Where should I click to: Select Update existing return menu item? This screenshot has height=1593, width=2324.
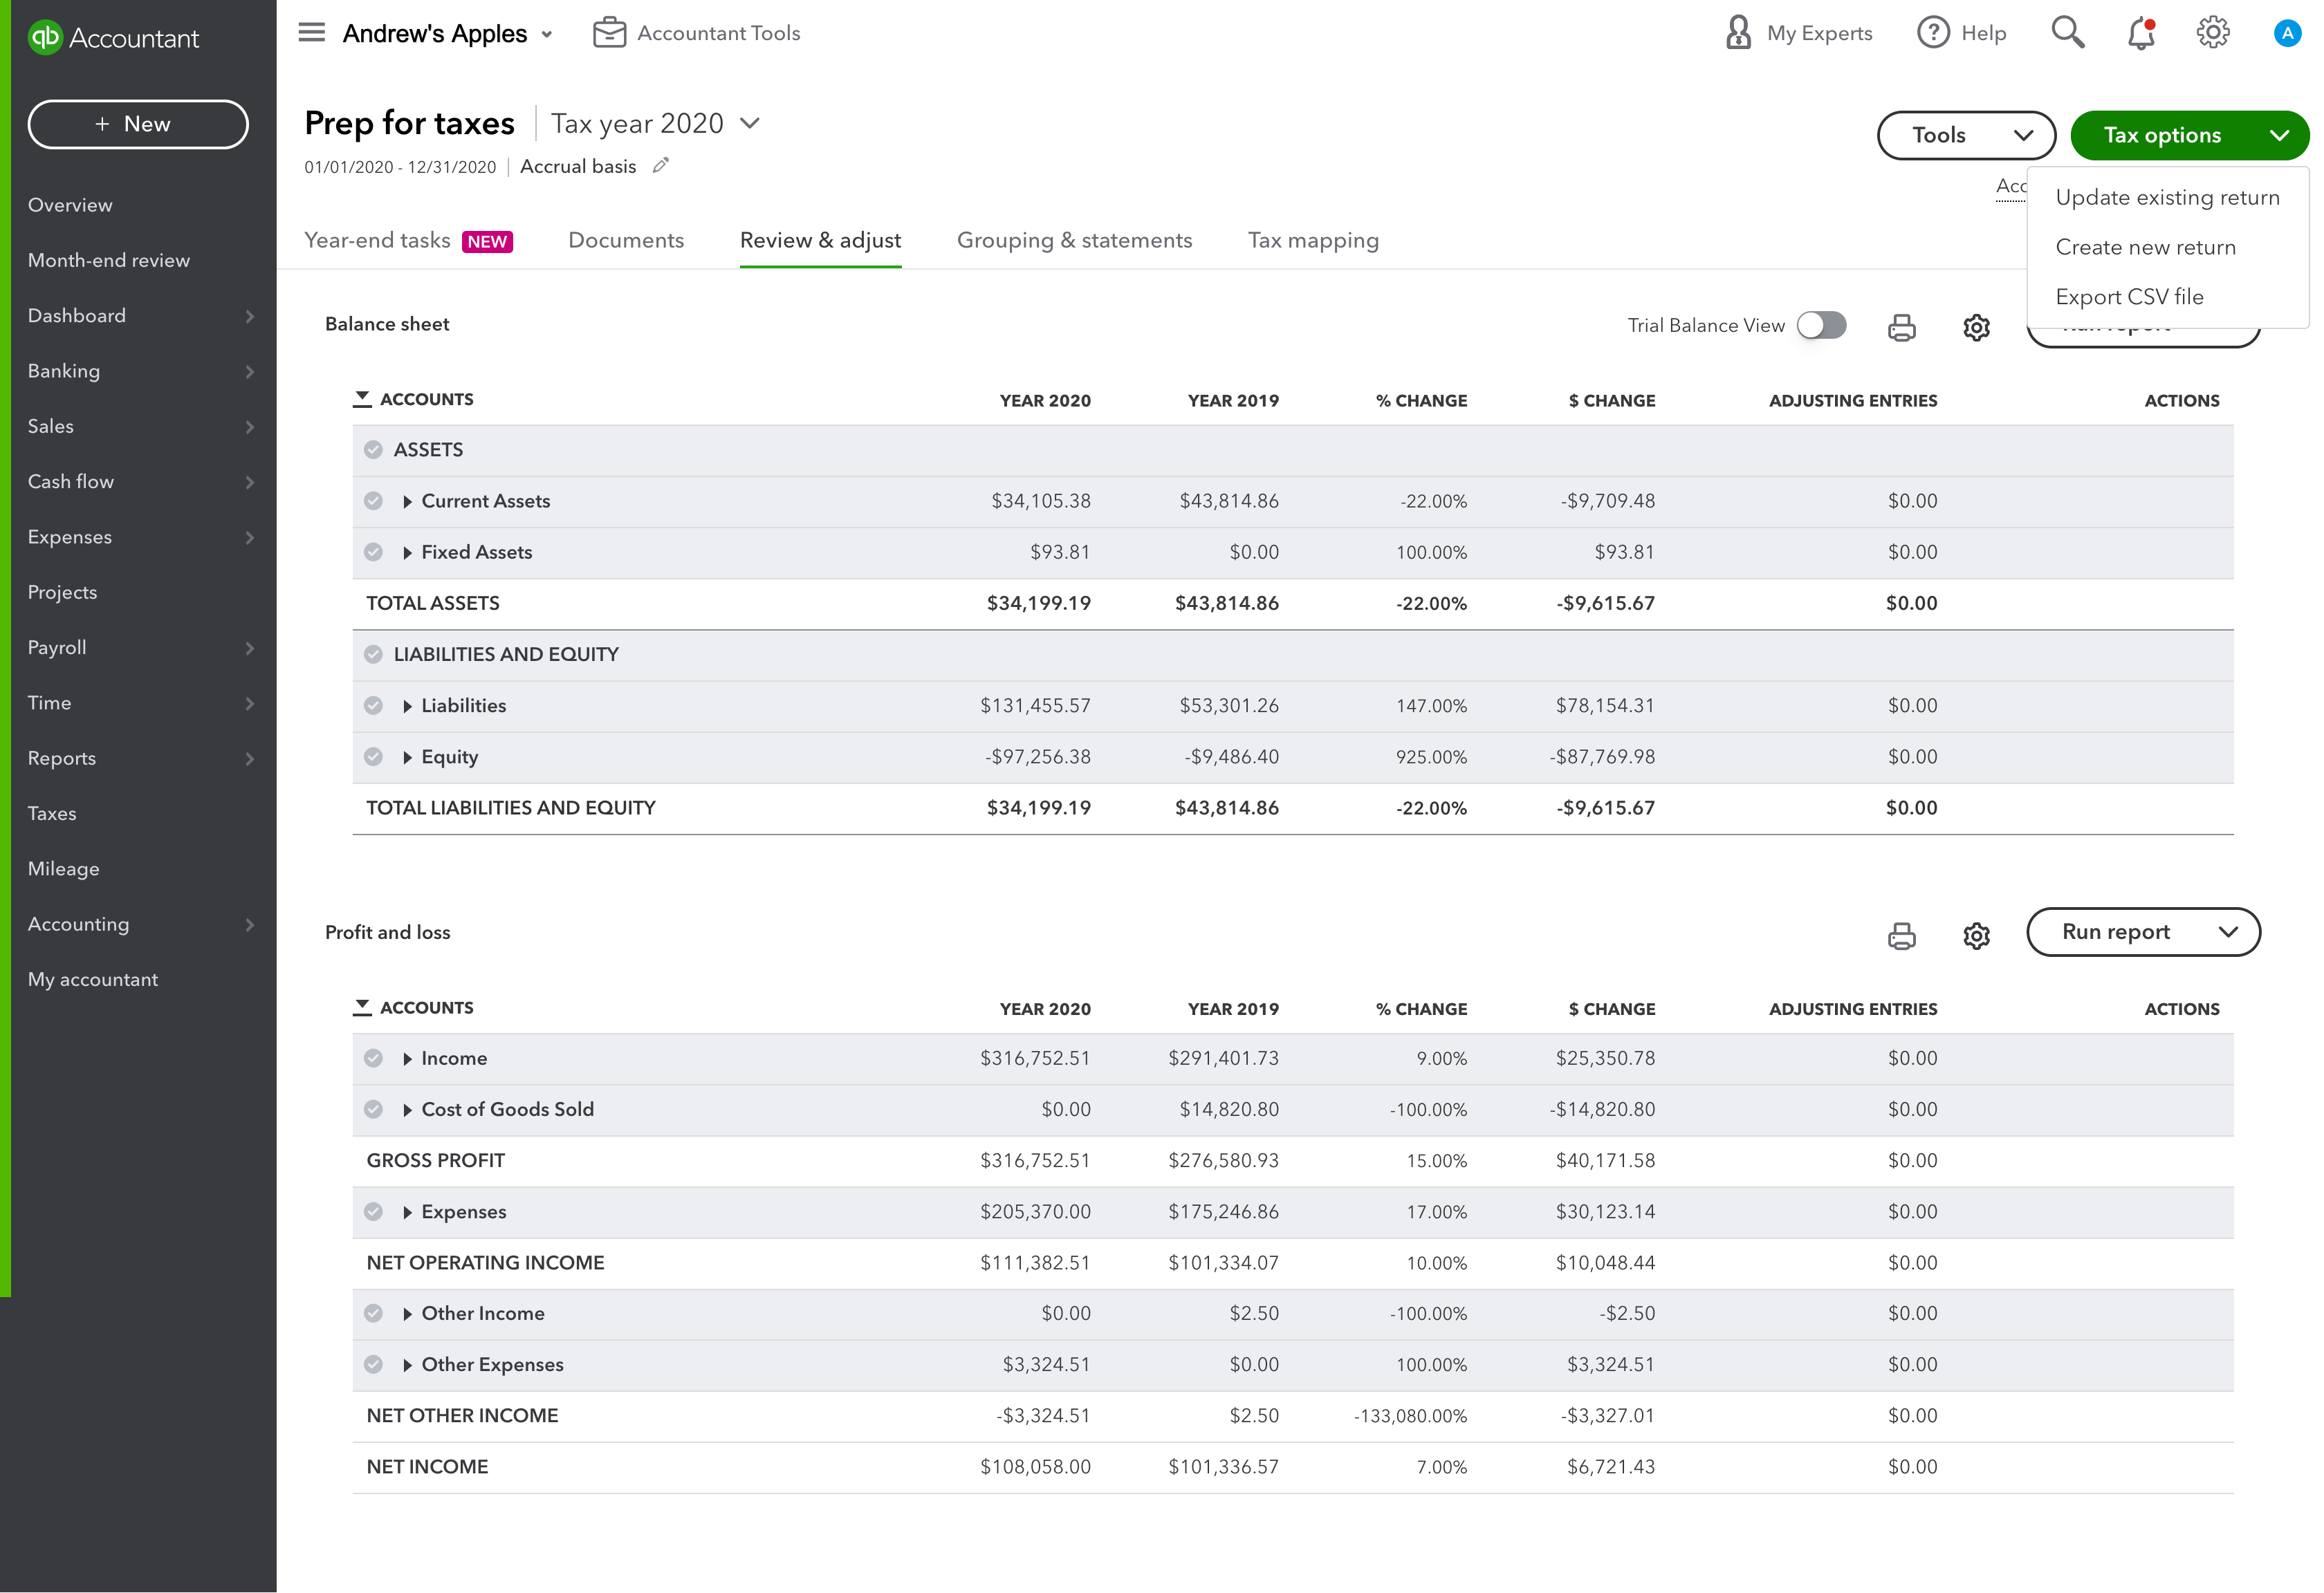coord(2167,197)
